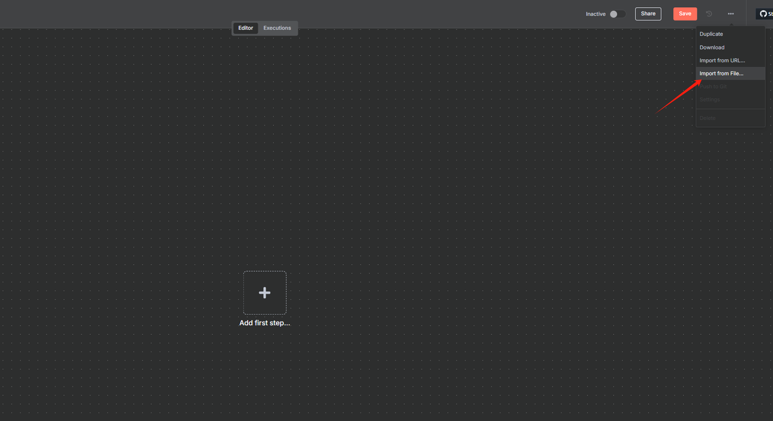The image size is (773, 421).
Task: Save the workflow
Action: pyautogui.click(x=685, y=14)
